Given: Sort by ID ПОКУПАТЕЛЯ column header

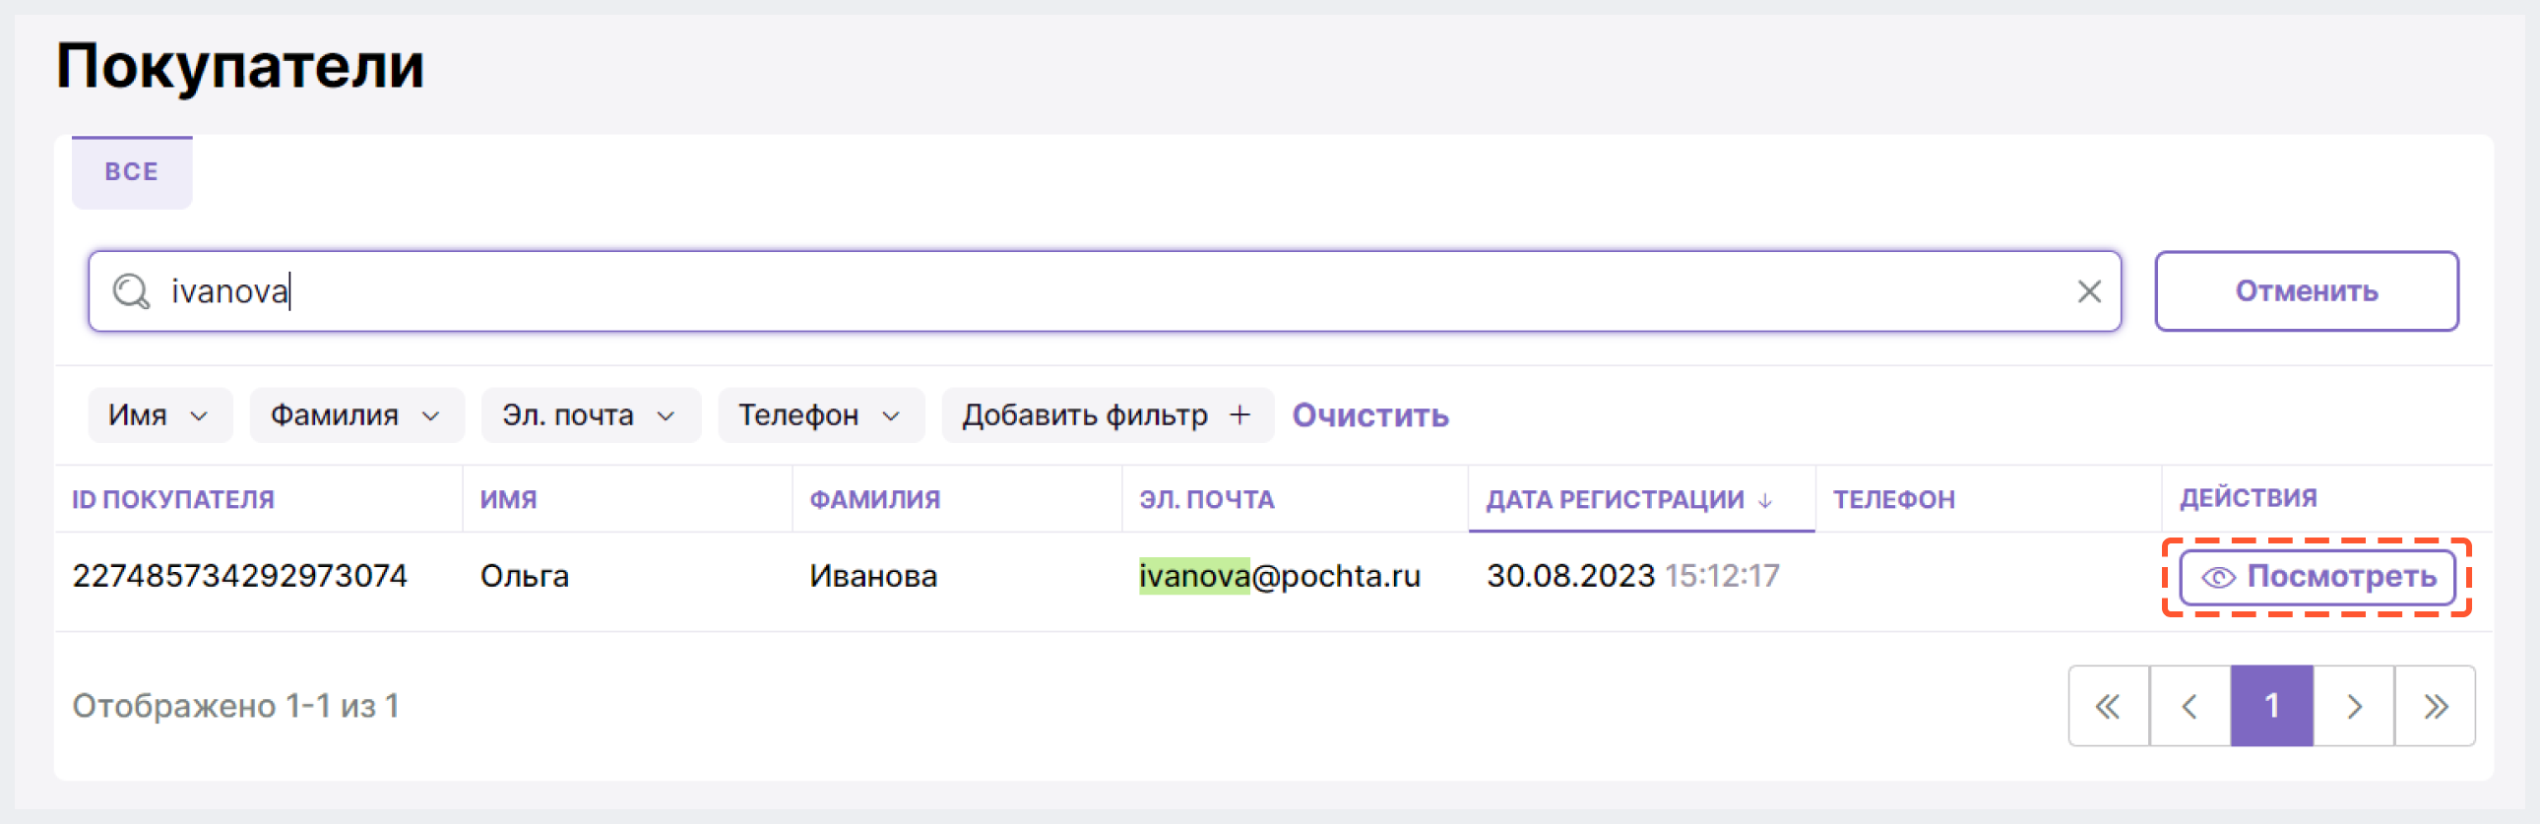Looking at the screenshot, I should tap(173, 500).
